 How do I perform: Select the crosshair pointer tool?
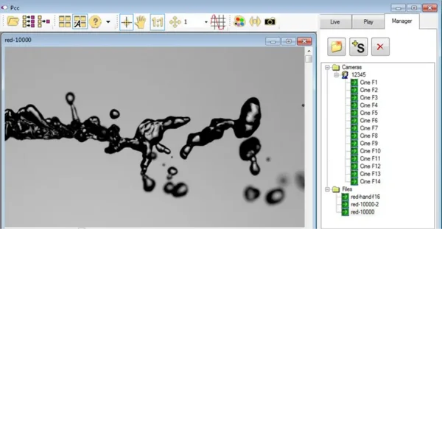tap(127, 22)
